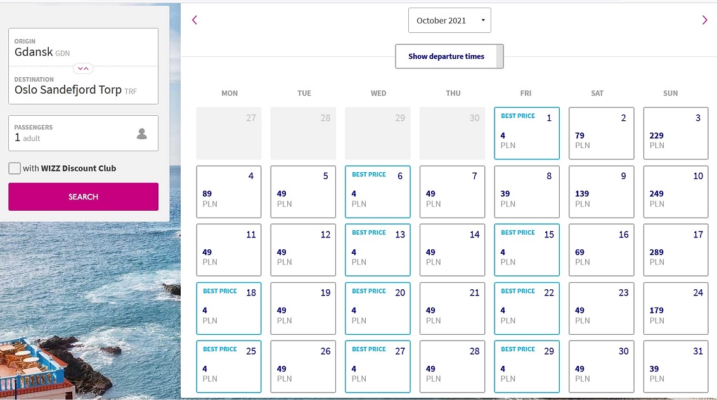Viewport: 717px width, 400px height.
Task: Pick October 4 fare at 89 PLN
Action: coord(229,192)
